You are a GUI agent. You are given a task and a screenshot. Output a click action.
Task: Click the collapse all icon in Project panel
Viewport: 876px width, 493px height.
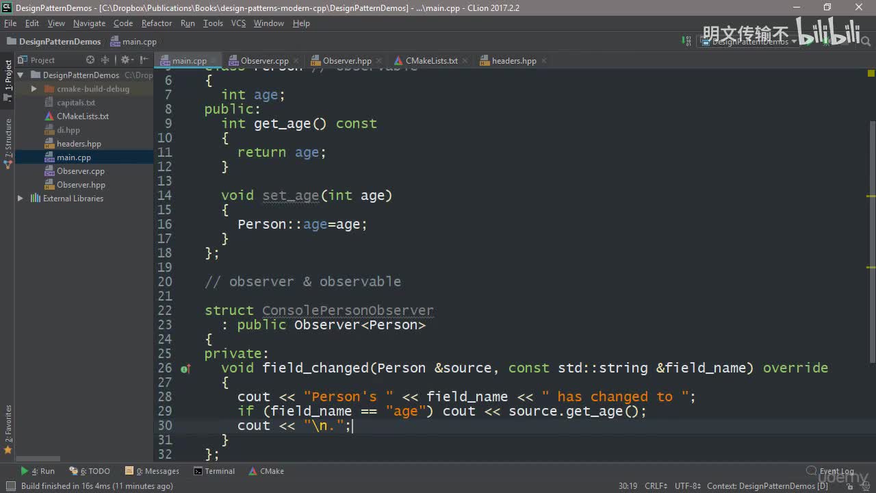pos(105,60)
